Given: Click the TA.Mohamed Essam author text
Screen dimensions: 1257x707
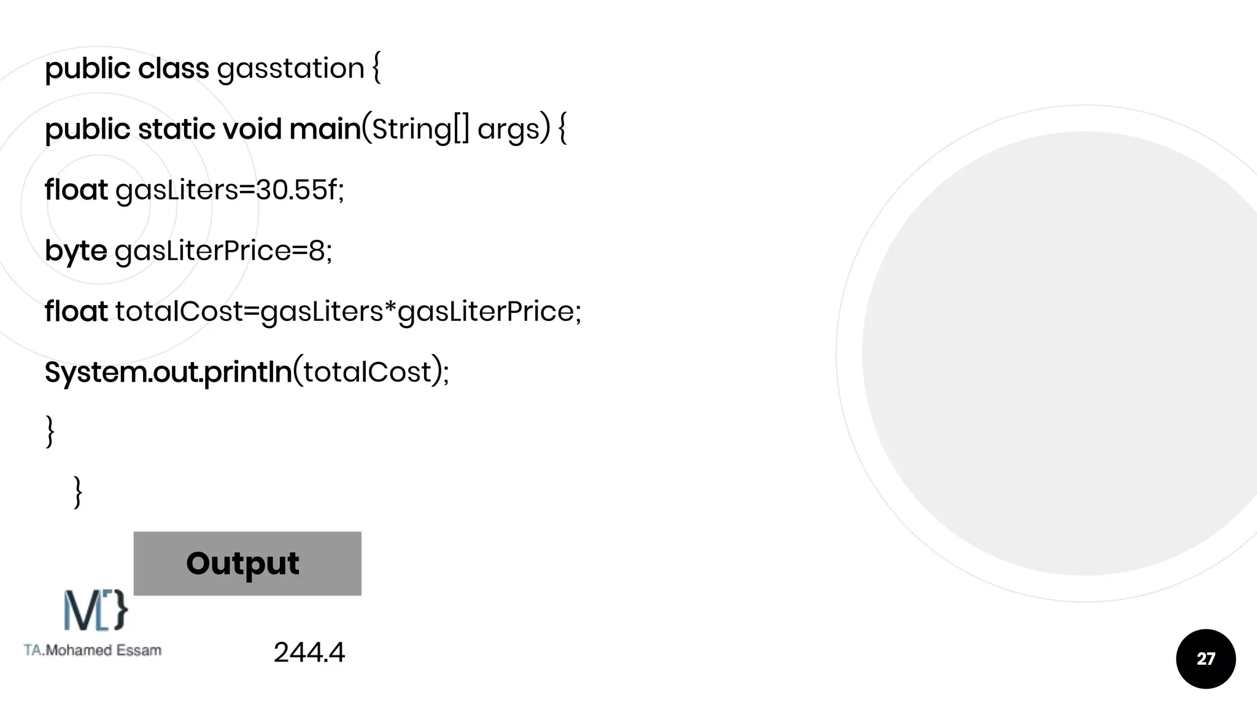Looking at the screenshot, I should click(93, 651).
